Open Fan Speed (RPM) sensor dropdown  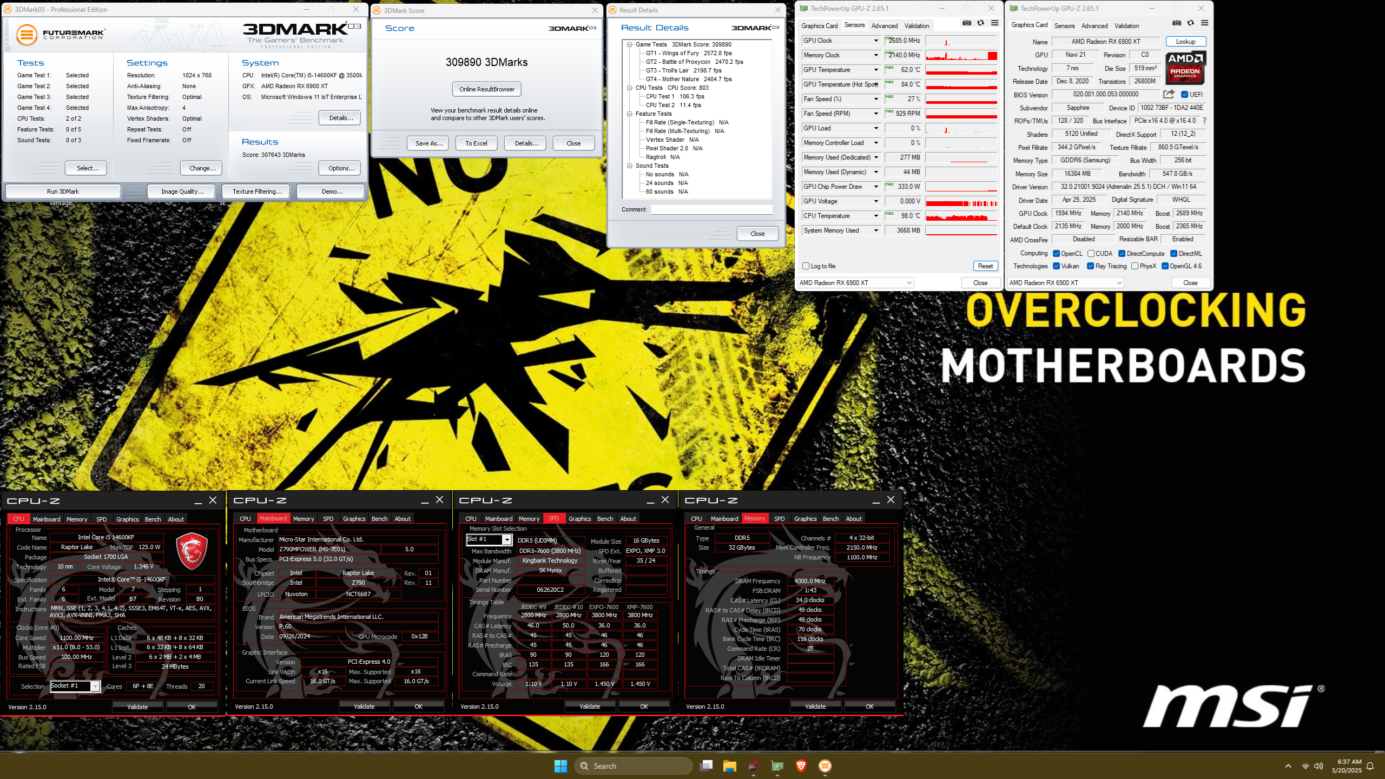[876, 114]
